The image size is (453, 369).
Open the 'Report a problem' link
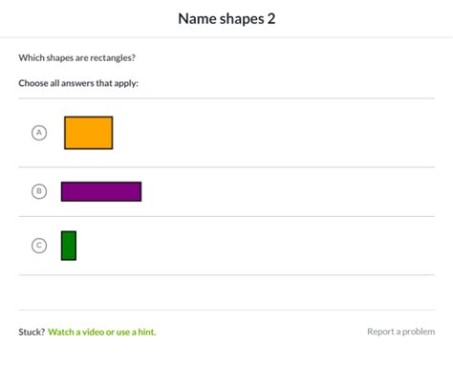tap(401, 332)
